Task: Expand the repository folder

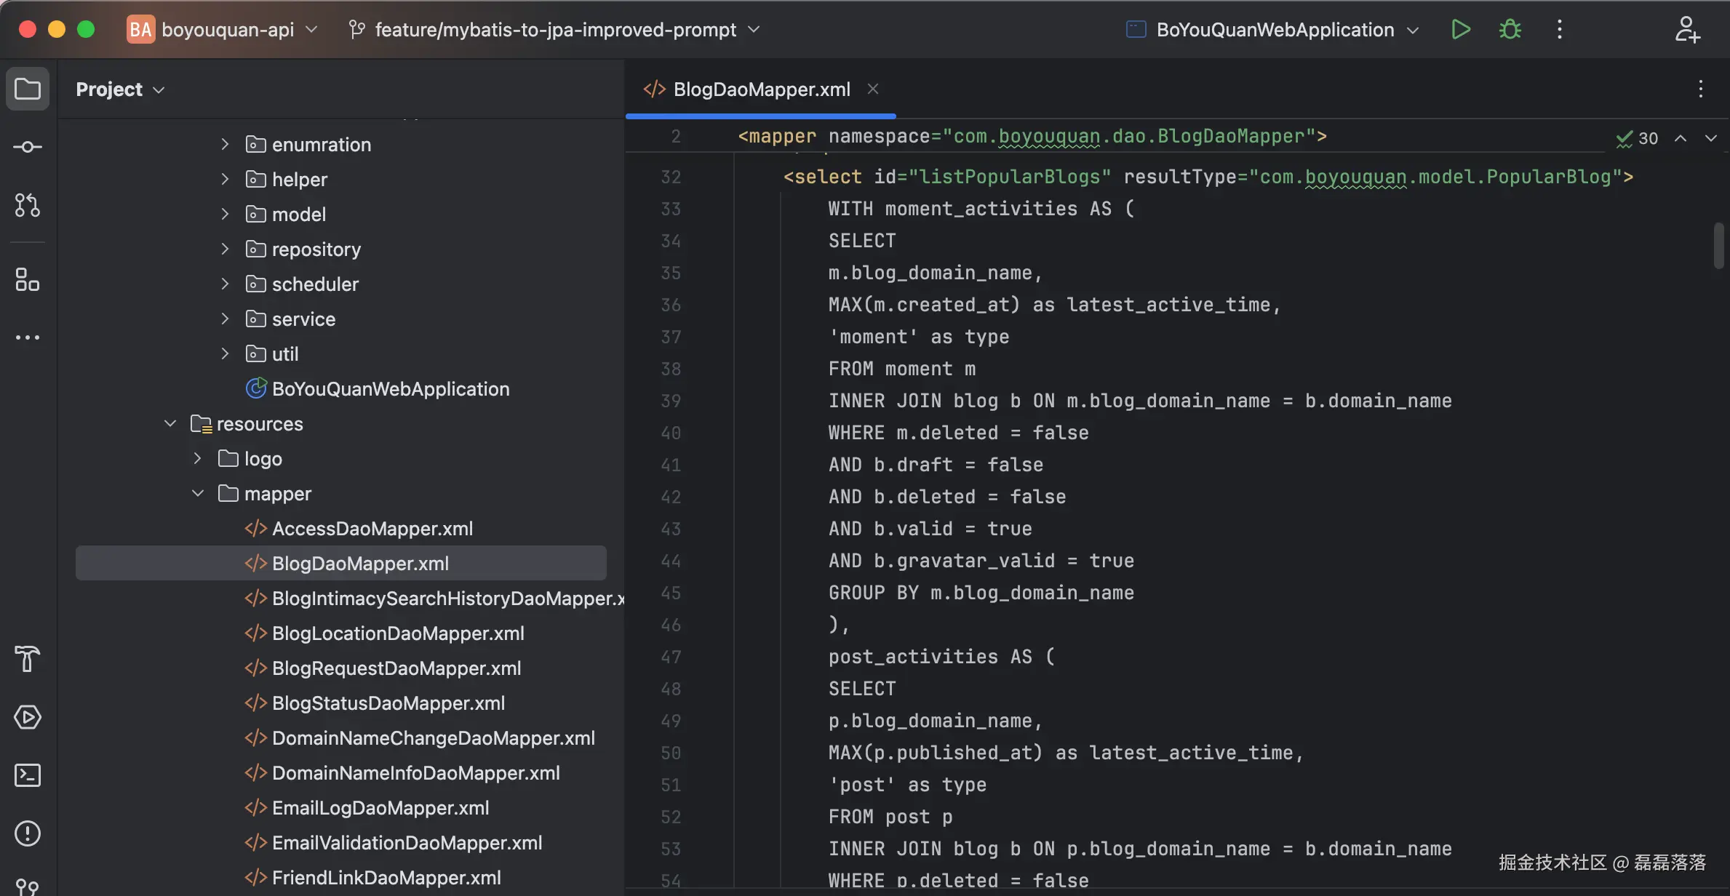Action: tap(224, 249)
